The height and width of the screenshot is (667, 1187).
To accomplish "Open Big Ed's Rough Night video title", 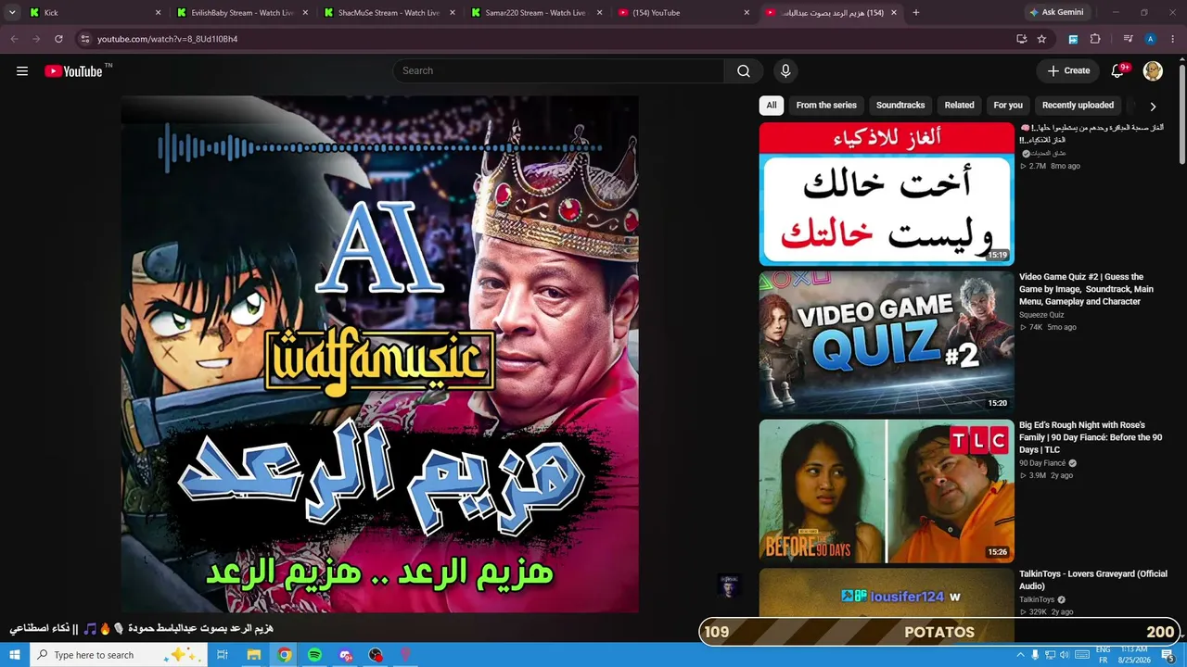I will pos(1091,437).
